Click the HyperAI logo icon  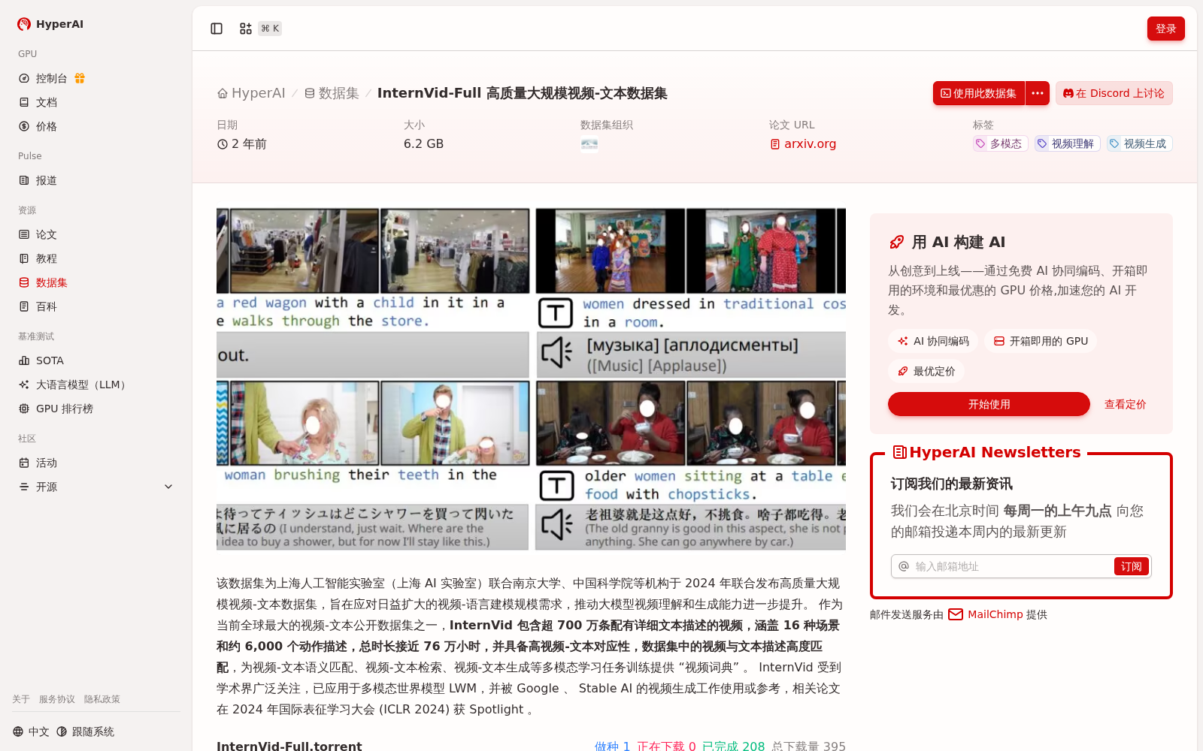24,24
